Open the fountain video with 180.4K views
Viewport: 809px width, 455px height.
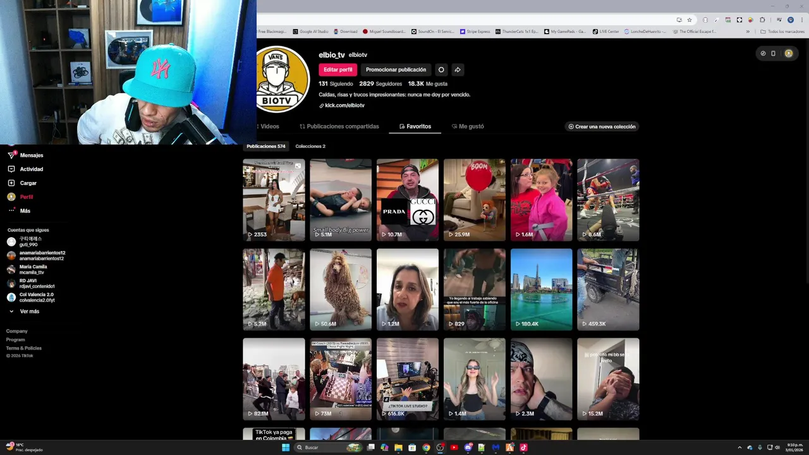point(542,289)
